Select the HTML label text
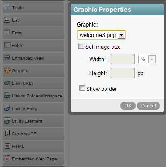Screen dimensions: 166x167 (x=18, y=146)
